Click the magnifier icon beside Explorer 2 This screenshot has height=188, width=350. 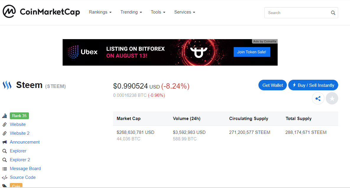point(4,160)
